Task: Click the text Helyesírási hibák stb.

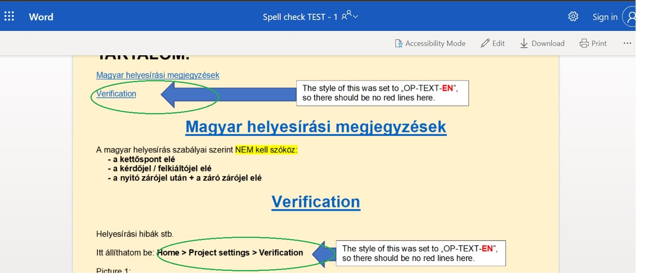Action: pyautogui.click(x=135, y=234)
